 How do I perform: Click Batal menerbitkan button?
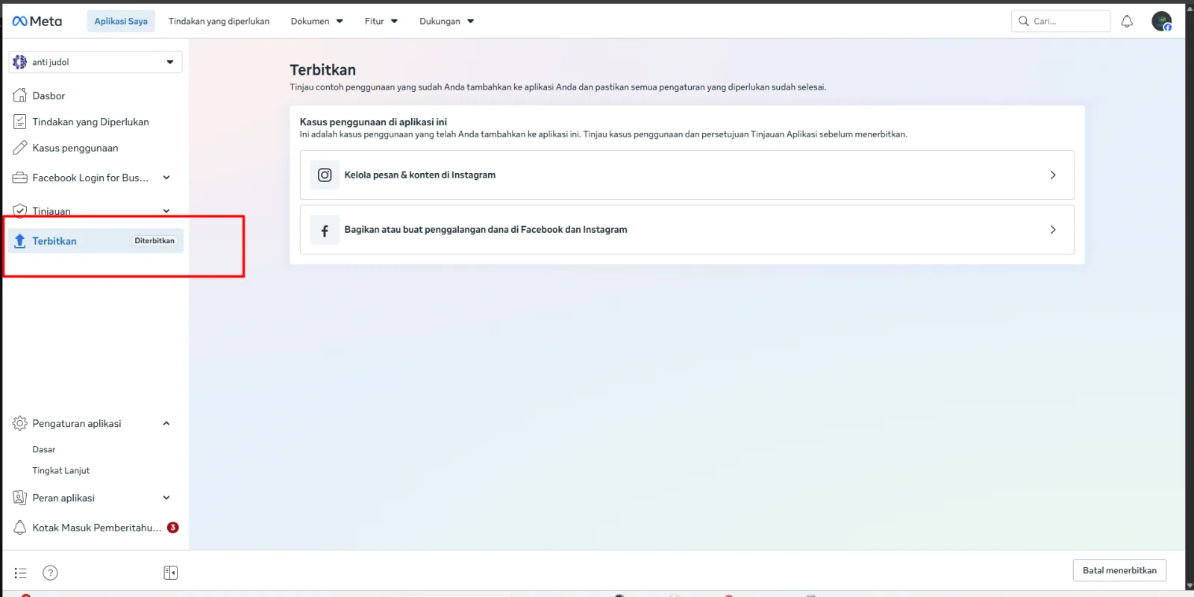(1119, 570)
